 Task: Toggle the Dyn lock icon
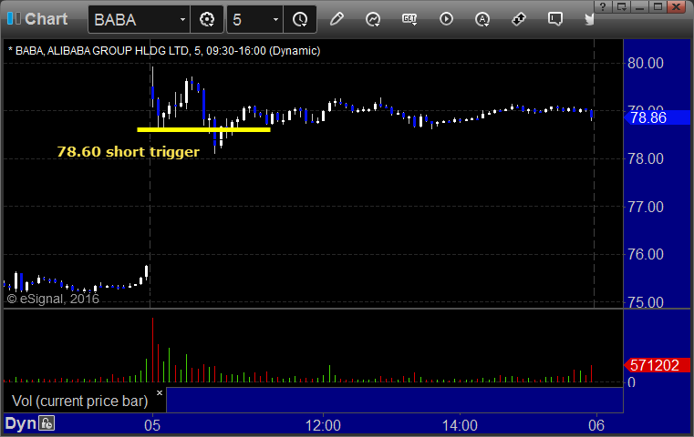47,423
